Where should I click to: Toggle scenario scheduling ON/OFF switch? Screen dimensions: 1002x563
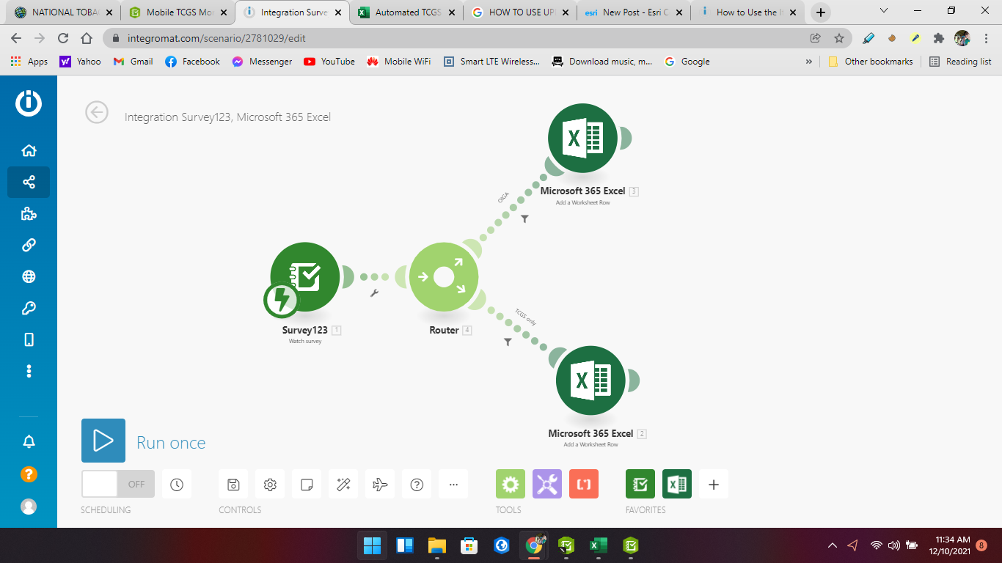(x=118, y=485)
